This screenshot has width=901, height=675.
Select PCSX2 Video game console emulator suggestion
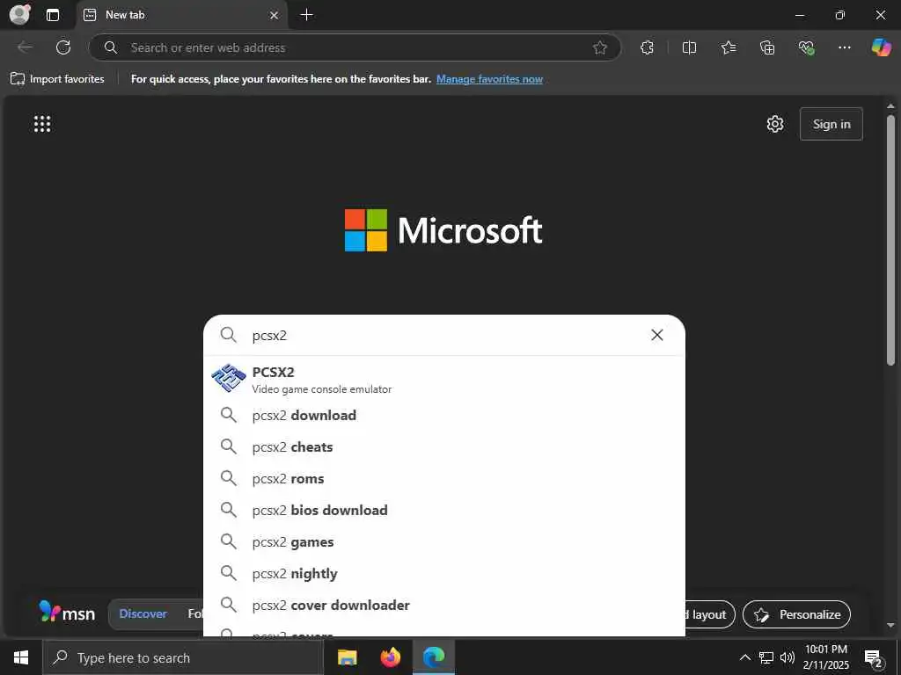coord(444,380)
